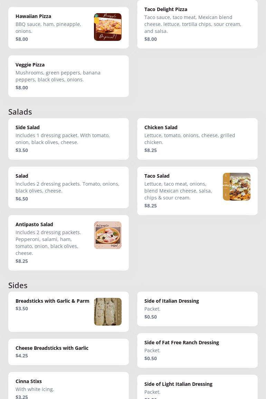Viewport: 266px width, 399px height.
Task: Click the Taco Salad food image
Action: (237, 187)
